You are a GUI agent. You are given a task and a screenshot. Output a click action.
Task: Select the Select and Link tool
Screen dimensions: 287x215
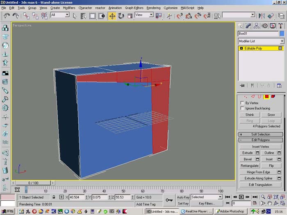[x=26, y=16]
